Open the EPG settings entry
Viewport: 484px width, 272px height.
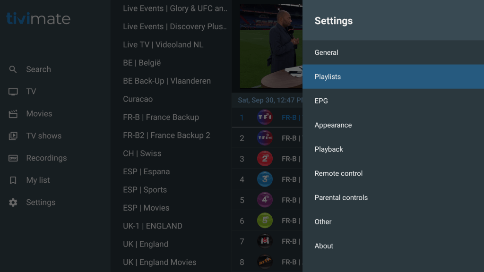tap(321, 101)
